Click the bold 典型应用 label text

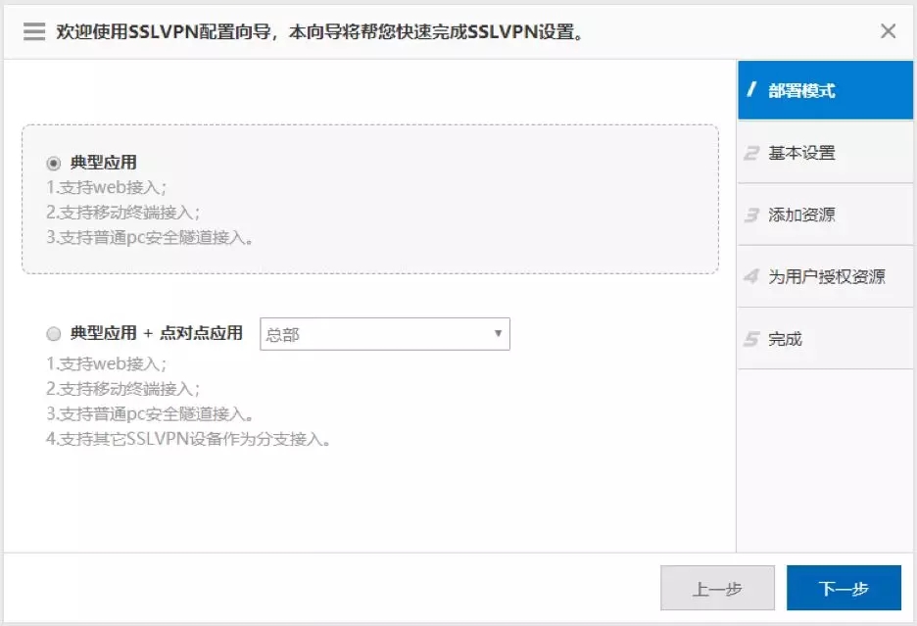tap(103, 164)
